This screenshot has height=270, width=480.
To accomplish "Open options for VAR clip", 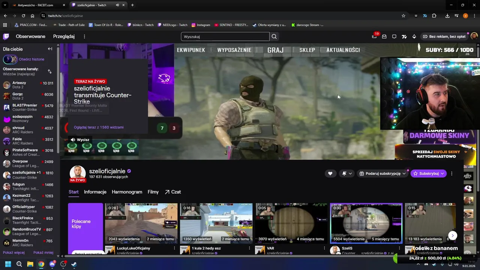I will [324, 248].
